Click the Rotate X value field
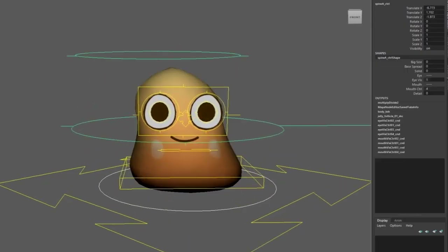This screenshot has height=252, width=448. [434, 22]
